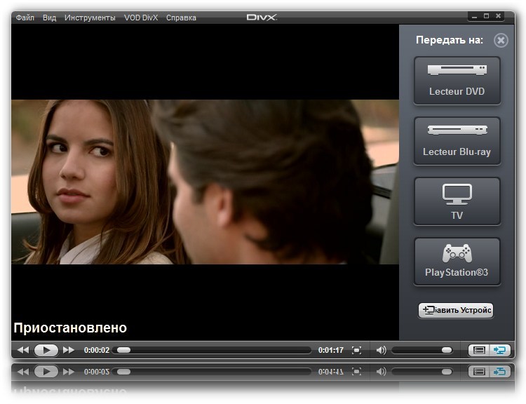The image size is (526, 404).
Task: Open the Справка menu
Action: pyautogui.click(x=181, y=18)
